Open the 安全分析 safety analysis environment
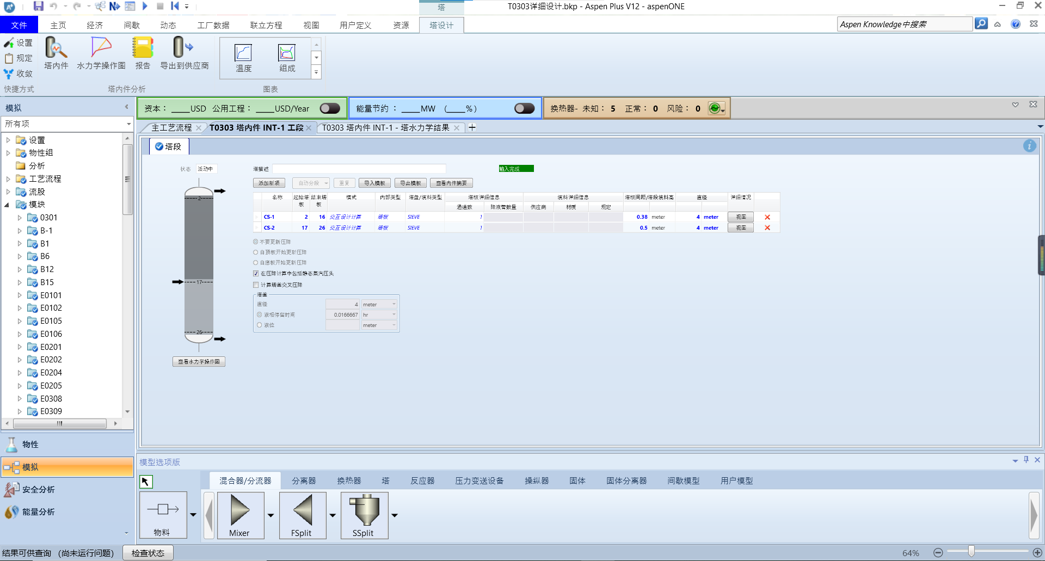The width and height of the screenshot is (1045, 561). 67,490
